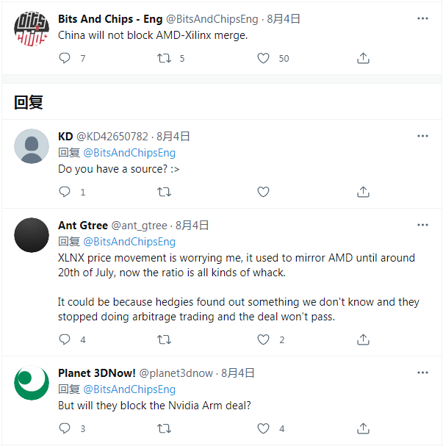Screen dimensions: 443x446
Task: Open the @BitsAndChipsEng mention in KD's reply
Action: [x=129, y=153]
